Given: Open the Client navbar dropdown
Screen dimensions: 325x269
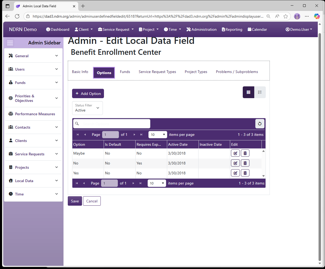Looking at the screenshot, I should coord(84,29).
